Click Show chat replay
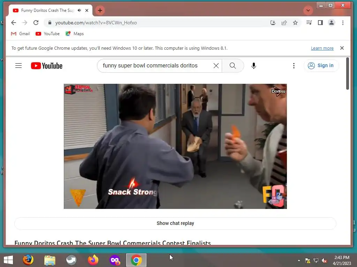 (175, 223)
